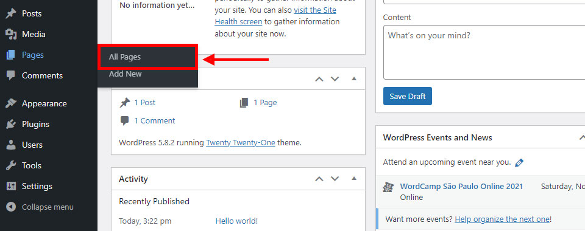Open the Media menu
Screen dimensions: 585x231
[x=34, y=34]
